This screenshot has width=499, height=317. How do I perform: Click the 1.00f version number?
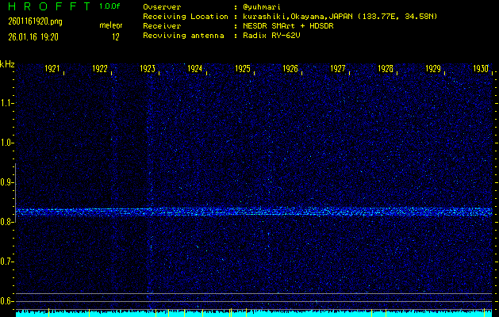point(110,6)
